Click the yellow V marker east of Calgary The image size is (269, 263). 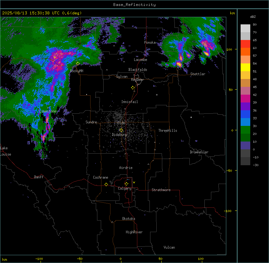tap(134, 182)
